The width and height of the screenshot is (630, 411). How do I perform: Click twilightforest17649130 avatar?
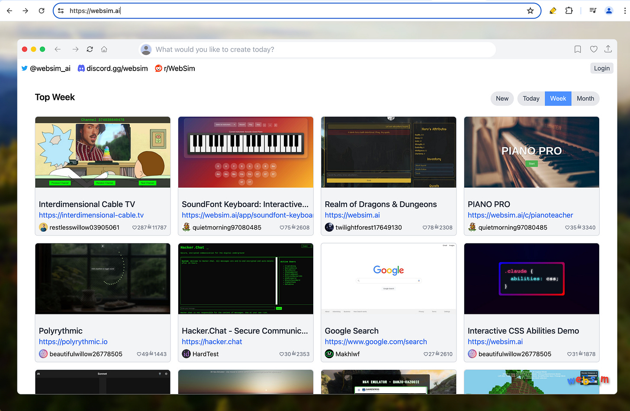click(x=329, y=227)
